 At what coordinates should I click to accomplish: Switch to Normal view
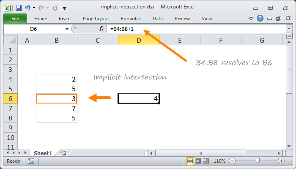point(190,161)
